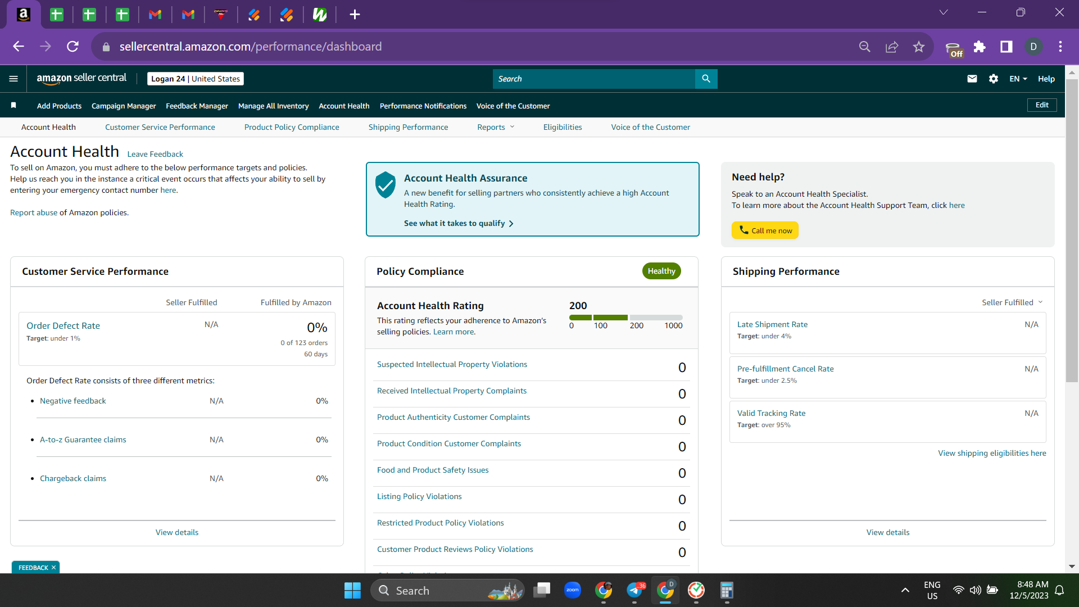Open Late Shipment Rate link

click(x=772, y=324)
